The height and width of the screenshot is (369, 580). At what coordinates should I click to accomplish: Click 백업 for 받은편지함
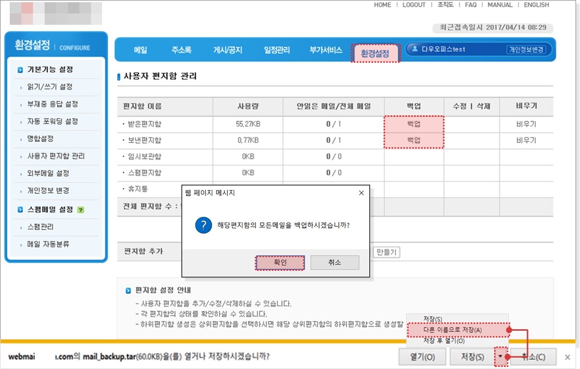tap(414, 124)
